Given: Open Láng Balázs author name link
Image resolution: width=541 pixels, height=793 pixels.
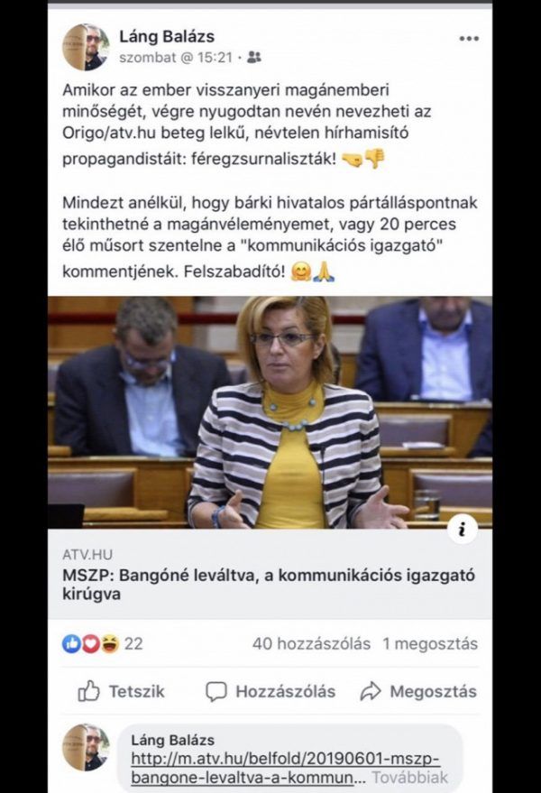Looking at the screenshot, I should click(167, 36).
